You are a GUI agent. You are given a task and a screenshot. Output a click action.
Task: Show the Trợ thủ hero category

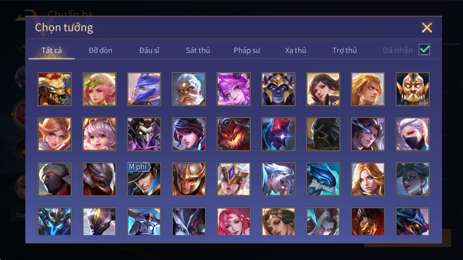coord(345,50)
